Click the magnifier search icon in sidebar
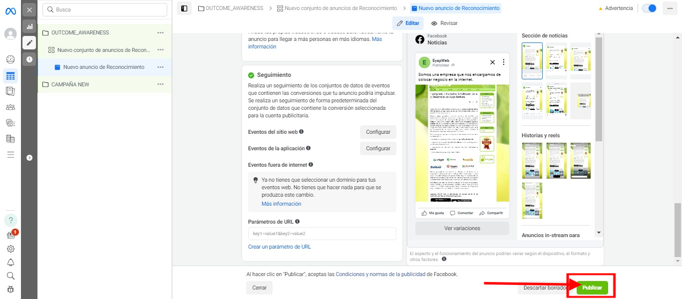 10,276
